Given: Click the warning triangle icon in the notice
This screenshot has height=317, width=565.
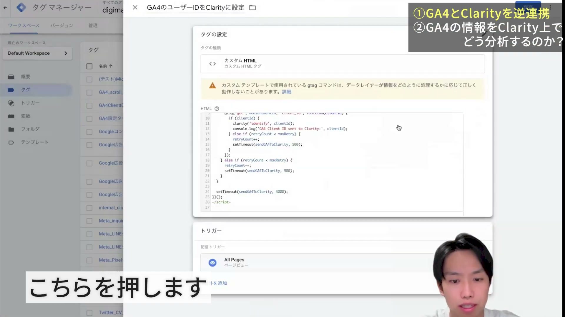Looking at the screenshot, I should click(x=212, y=86).
